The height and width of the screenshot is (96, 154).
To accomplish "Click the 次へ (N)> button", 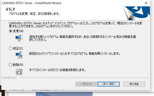I will [109, 84].
